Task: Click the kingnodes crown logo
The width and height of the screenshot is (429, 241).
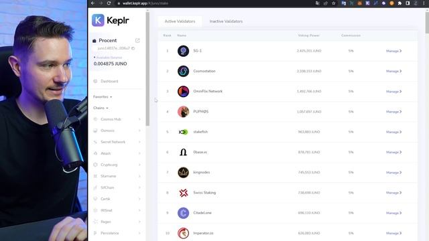Action: pyautogui.click(x=183, y=173)
